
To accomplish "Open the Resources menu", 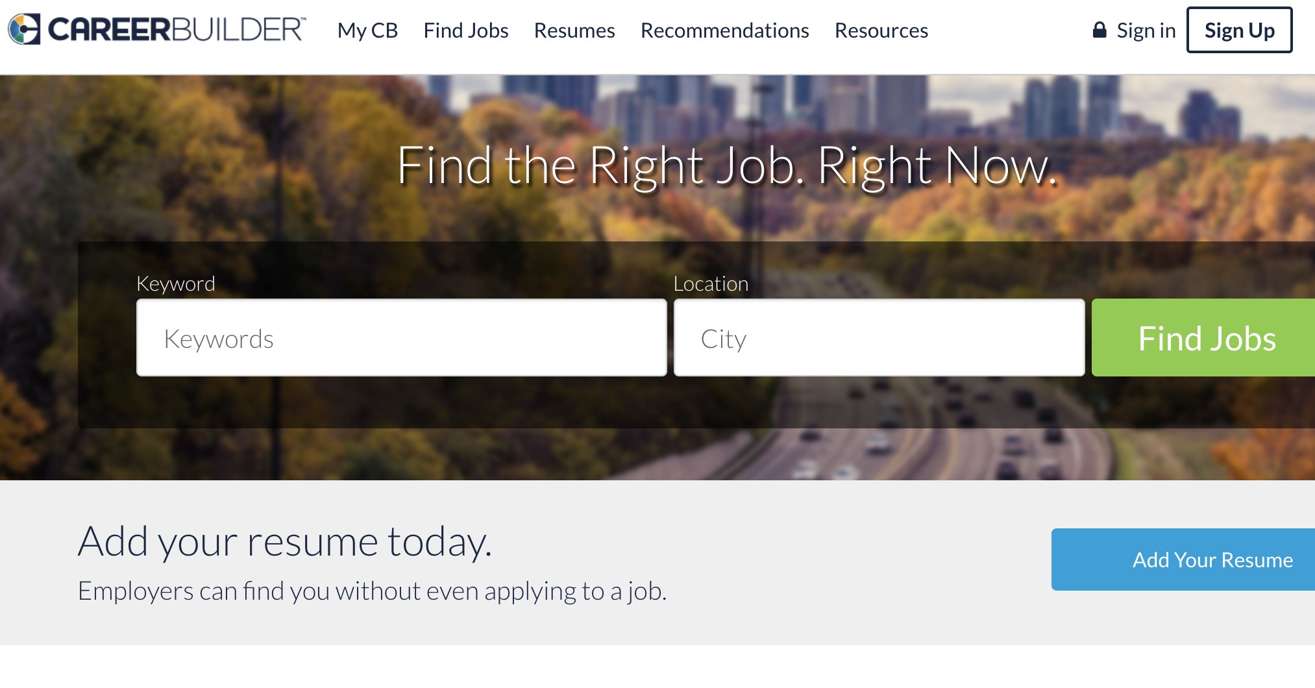I will pyautogui.click(x=881, y=30).
